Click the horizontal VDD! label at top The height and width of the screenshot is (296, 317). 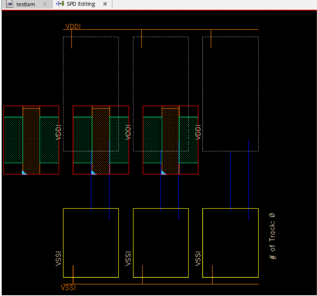(73, 26)
